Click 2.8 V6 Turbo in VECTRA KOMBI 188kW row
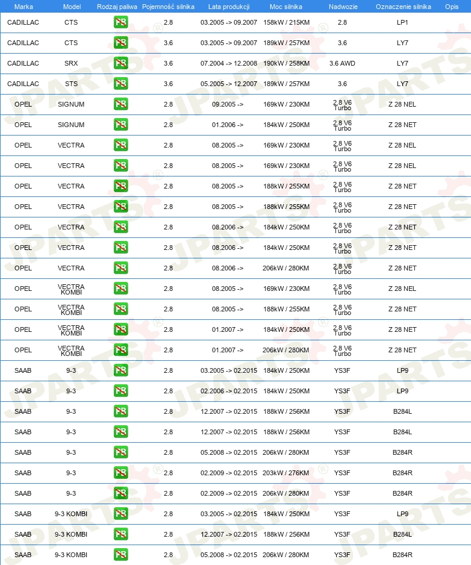The image size is (471, 565). [x=342, y=310]
